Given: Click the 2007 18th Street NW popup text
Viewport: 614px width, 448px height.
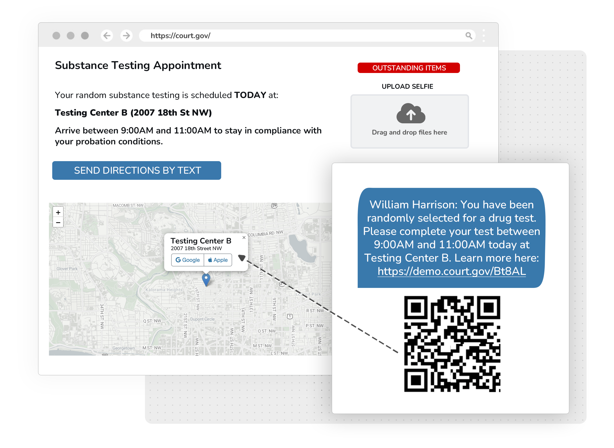Looking at the screenshot, I should coord(196,249).
